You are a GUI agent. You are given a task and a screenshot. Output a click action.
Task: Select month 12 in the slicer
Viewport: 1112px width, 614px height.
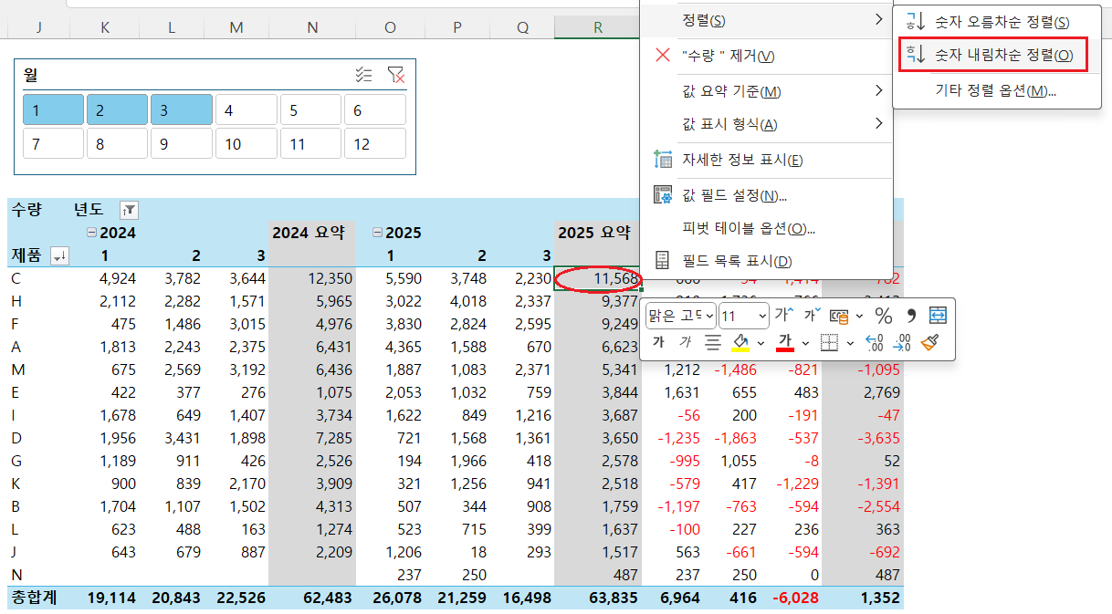pos(375,143)
